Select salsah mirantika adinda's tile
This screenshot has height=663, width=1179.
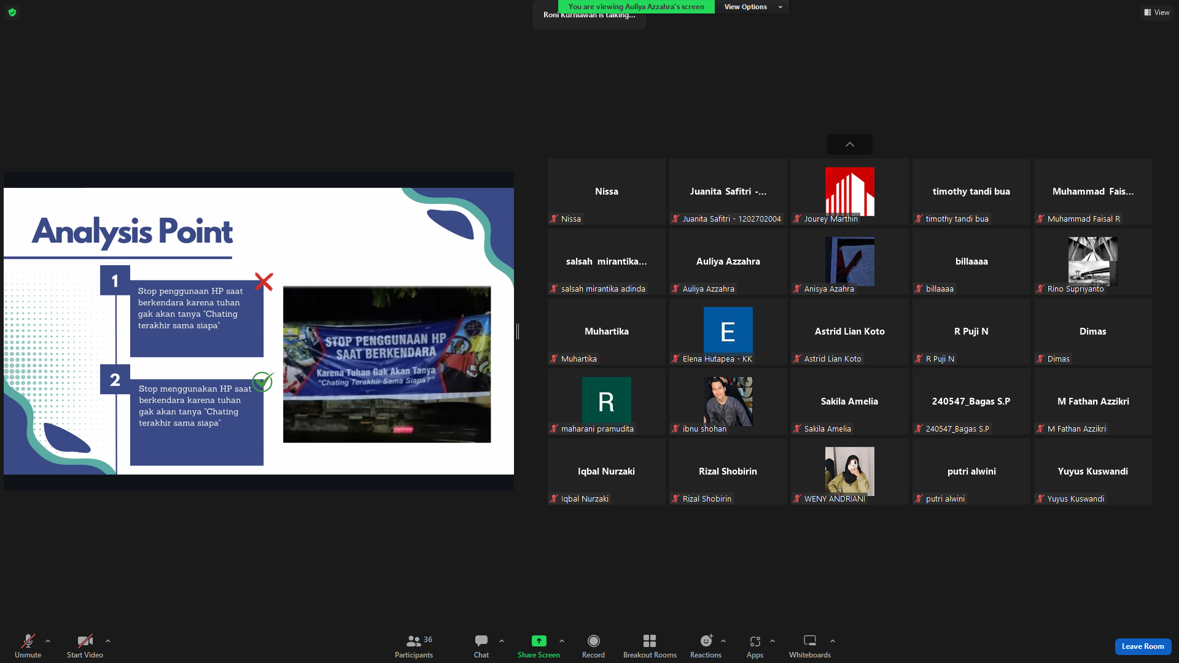pos(607,262)
